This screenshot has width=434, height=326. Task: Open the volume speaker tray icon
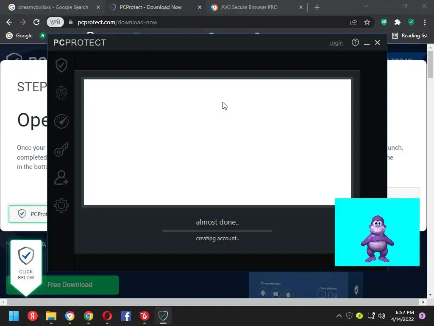pyautogui.click(x=381, y=316)
